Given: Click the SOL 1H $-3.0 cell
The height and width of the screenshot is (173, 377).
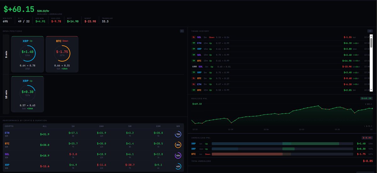Looking at the screenshot, I should (73, 155).
